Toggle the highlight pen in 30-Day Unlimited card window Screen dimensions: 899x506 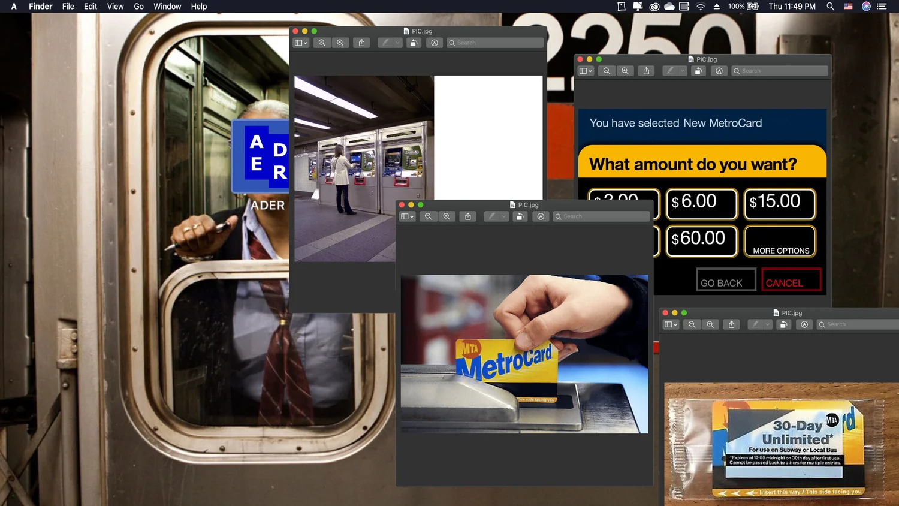(756, 324)
